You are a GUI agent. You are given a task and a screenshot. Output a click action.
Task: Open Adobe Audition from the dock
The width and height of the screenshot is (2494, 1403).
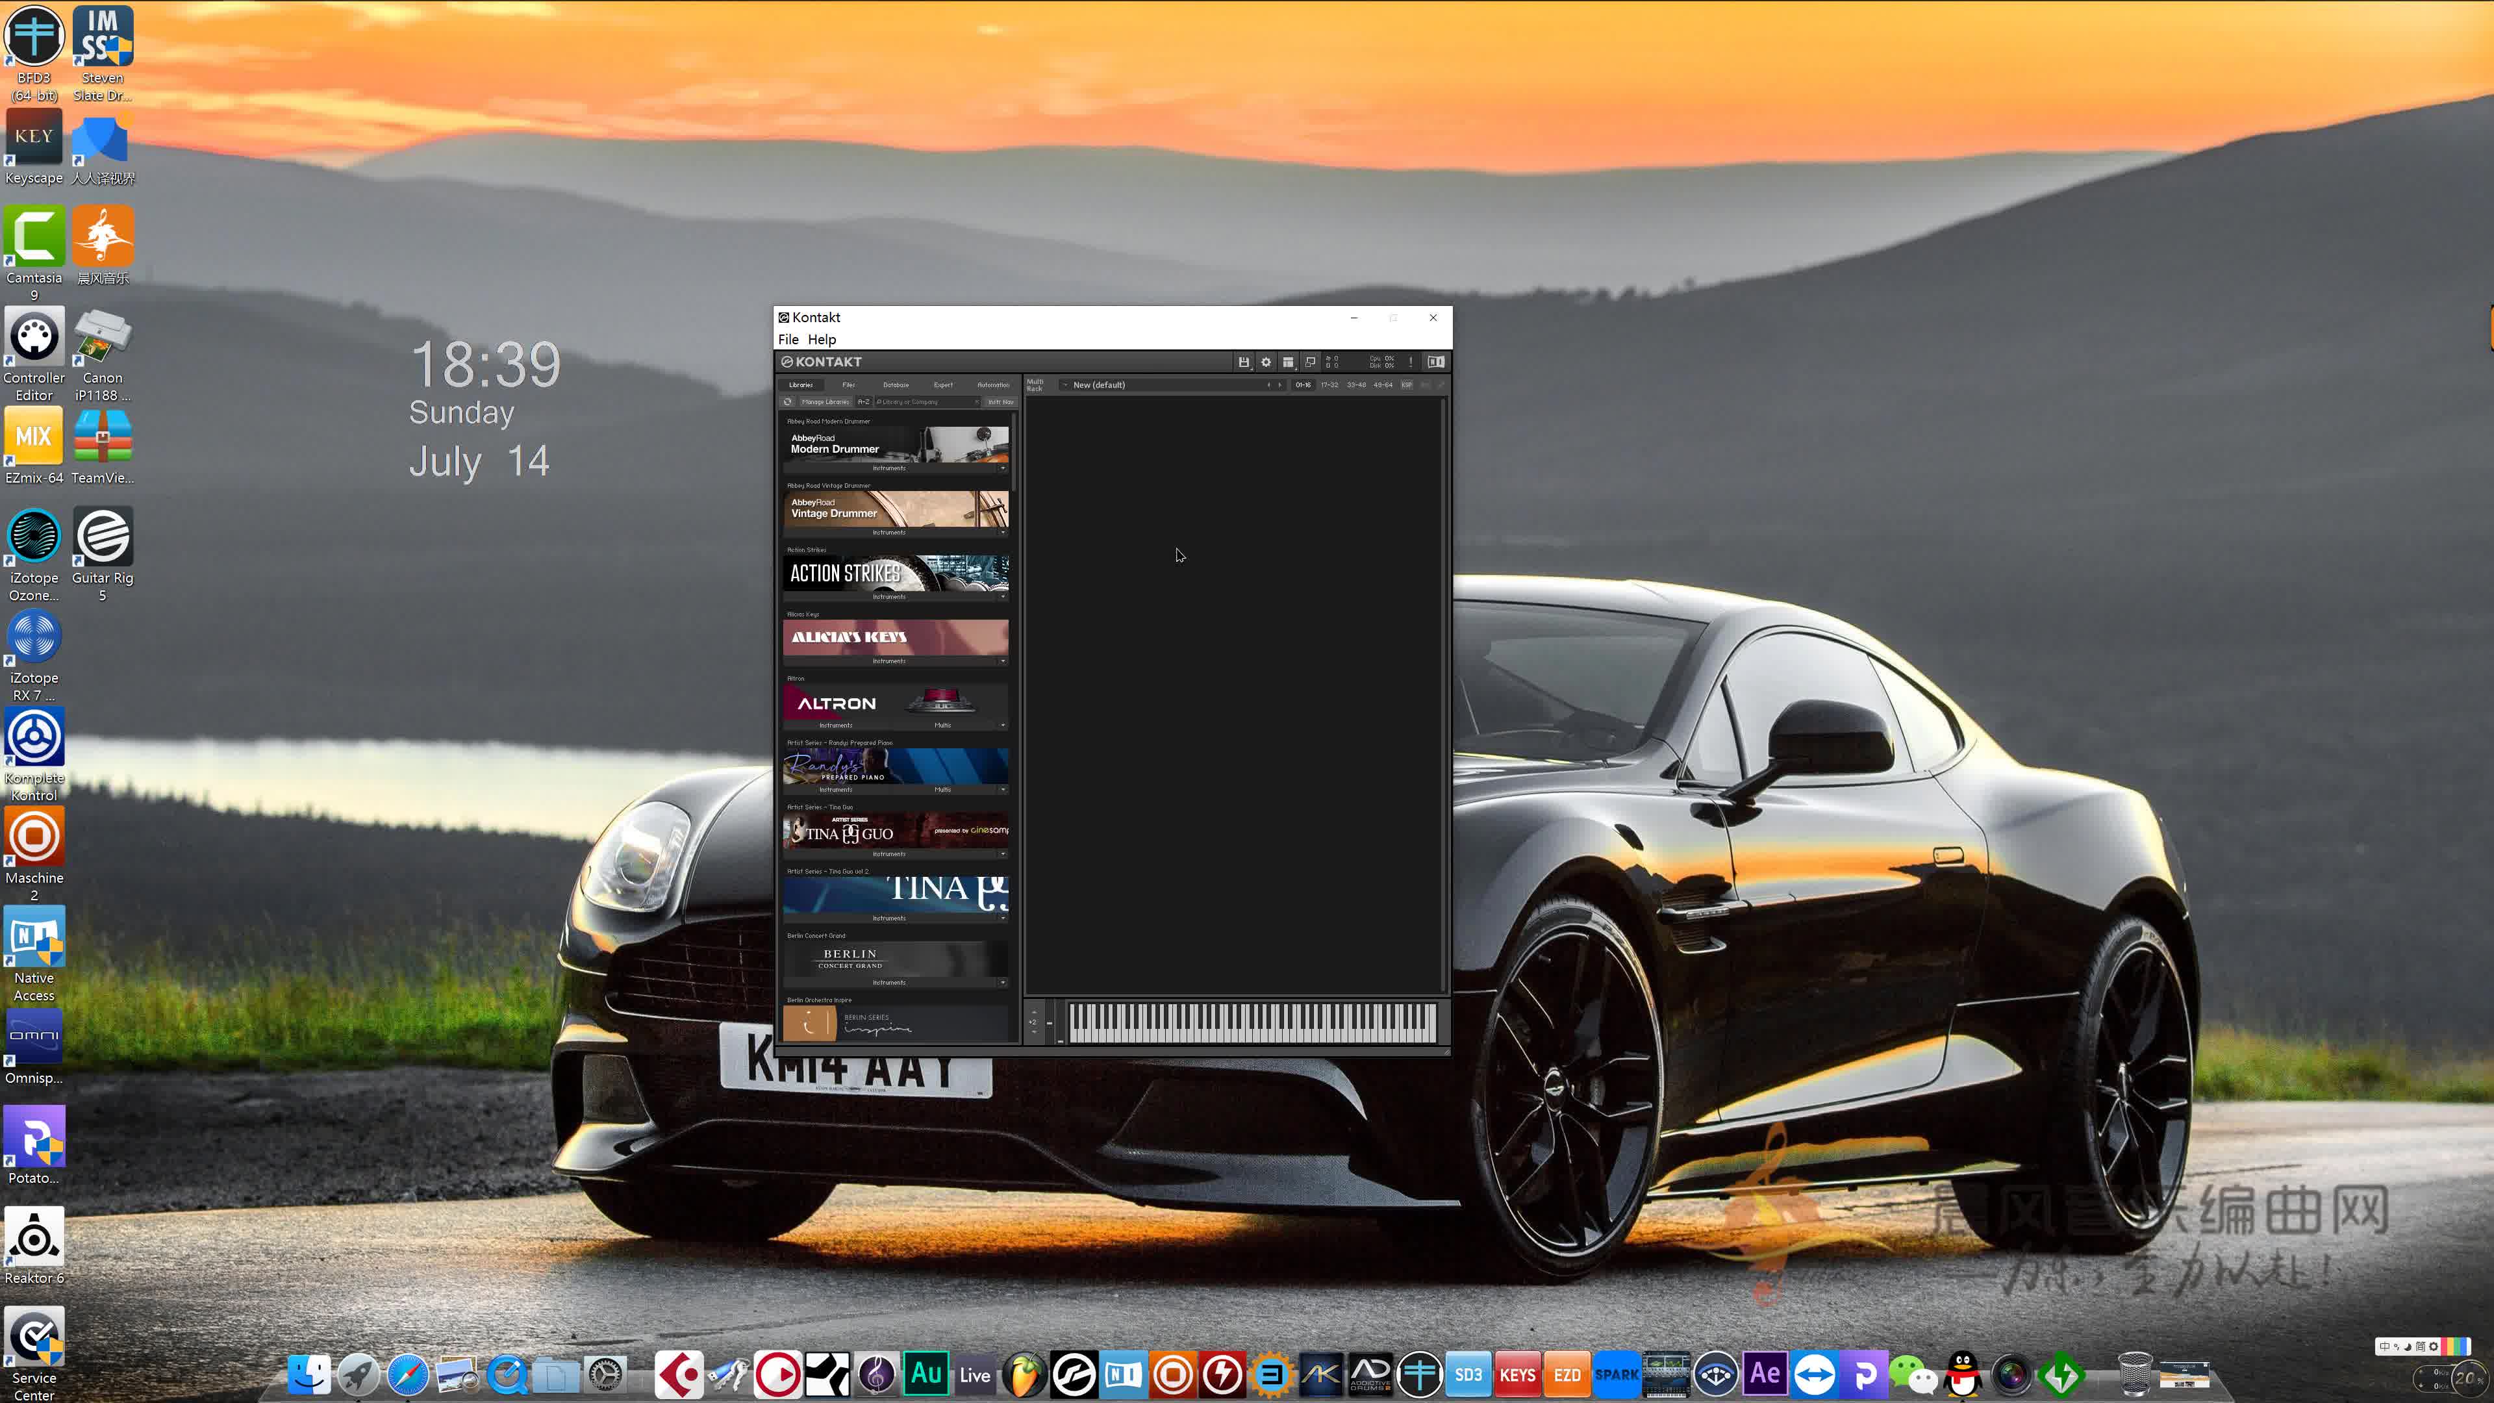[x=926, y=1374]
